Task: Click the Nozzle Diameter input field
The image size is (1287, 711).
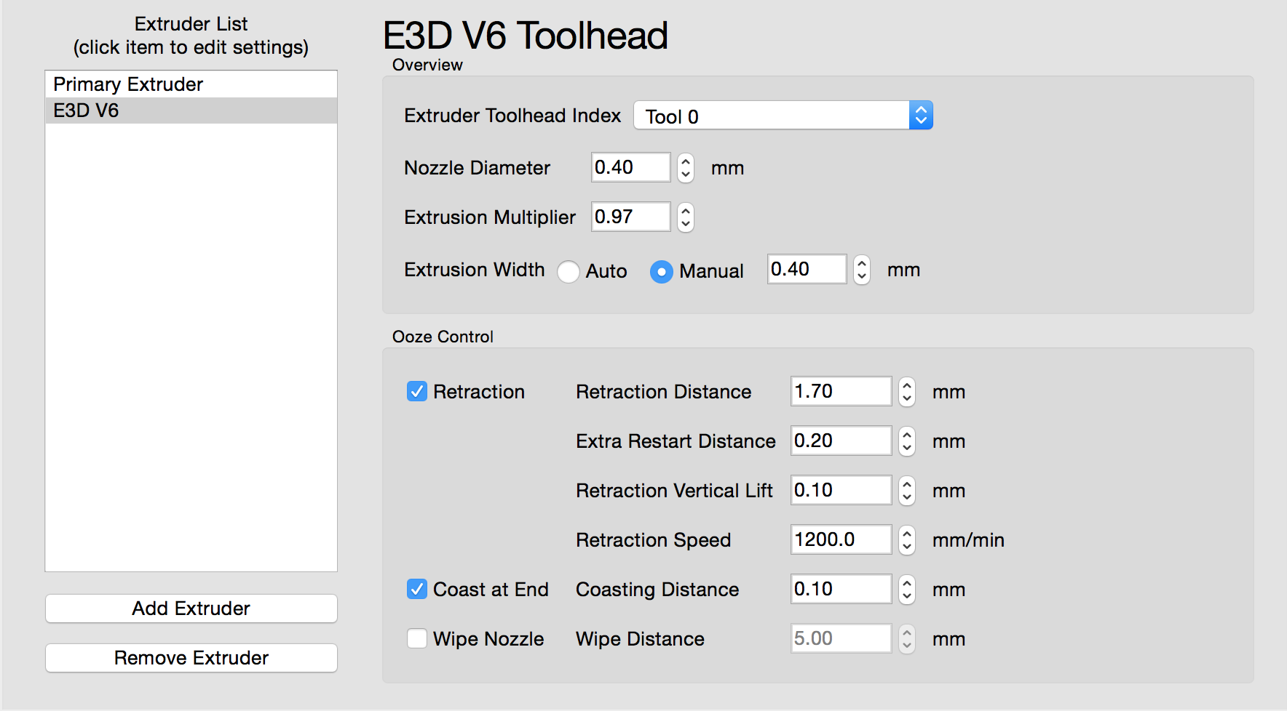Action: pyautogui.click(x=630, y=168)
